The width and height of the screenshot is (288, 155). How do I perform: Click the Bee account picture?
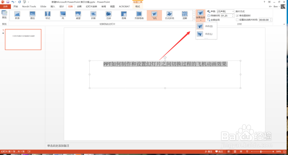(283, 6)
